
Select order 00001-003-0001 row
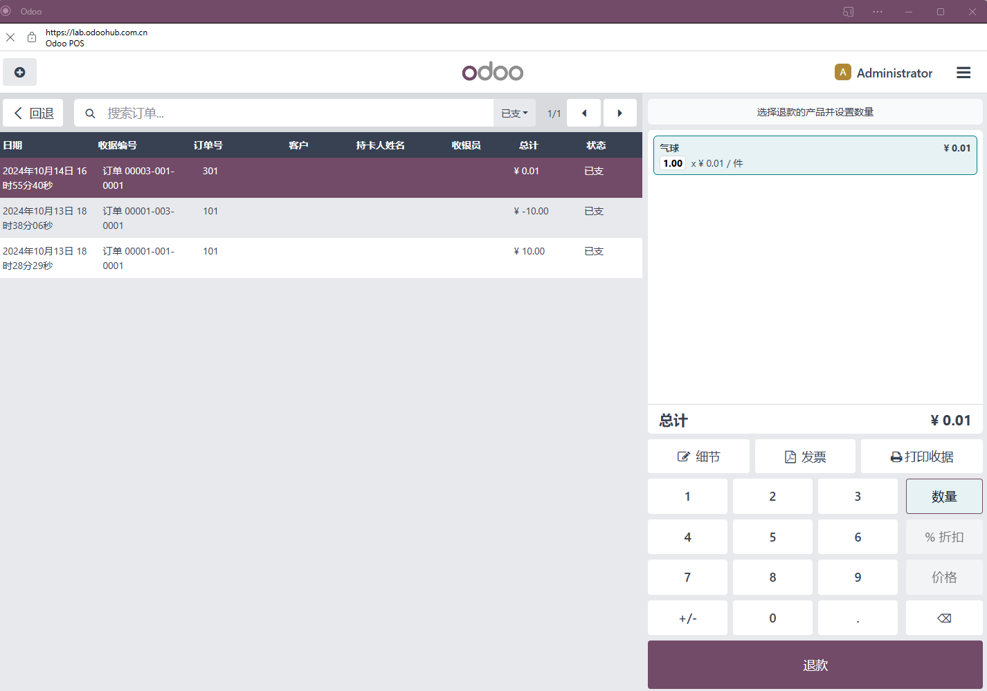click(321, 218)
